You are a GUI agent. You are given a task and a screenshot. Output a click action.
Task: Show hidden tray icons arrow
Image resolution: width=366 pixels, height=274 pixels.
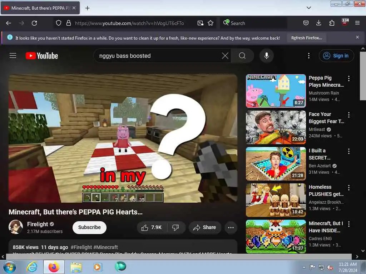pos(304,267)
